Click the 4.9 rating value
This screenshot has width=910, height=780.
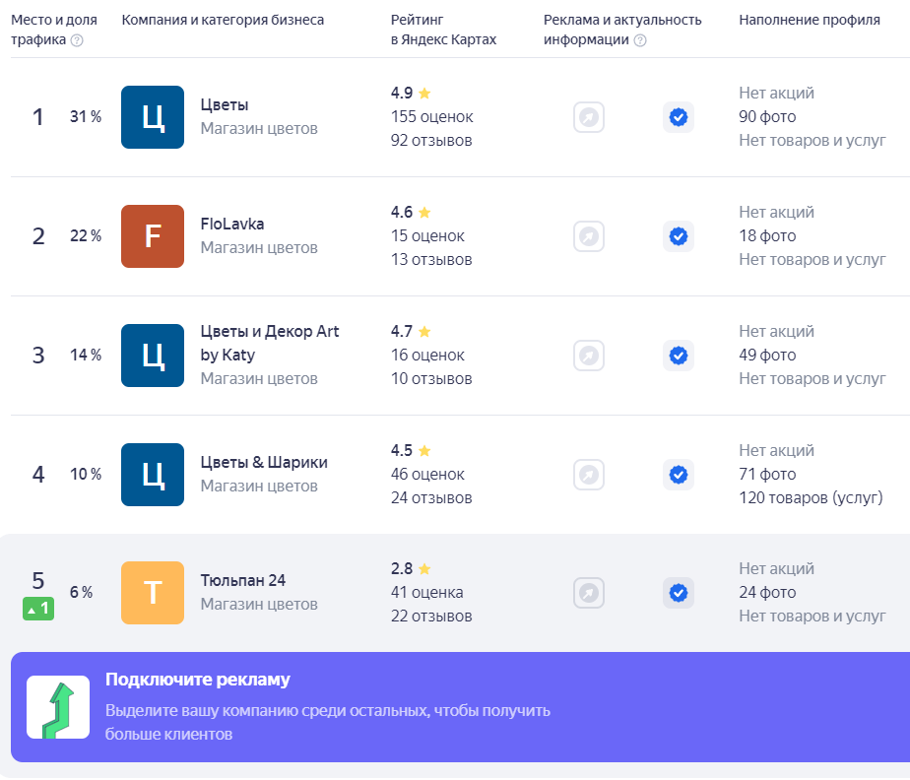tap(402, 93)
